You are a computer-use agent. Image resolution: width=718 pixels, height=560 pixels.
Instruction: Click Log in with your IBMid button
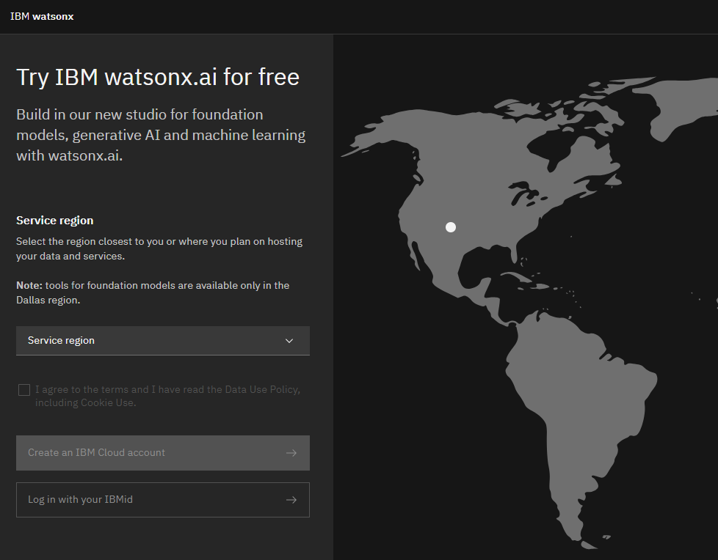tap(162, 500)
